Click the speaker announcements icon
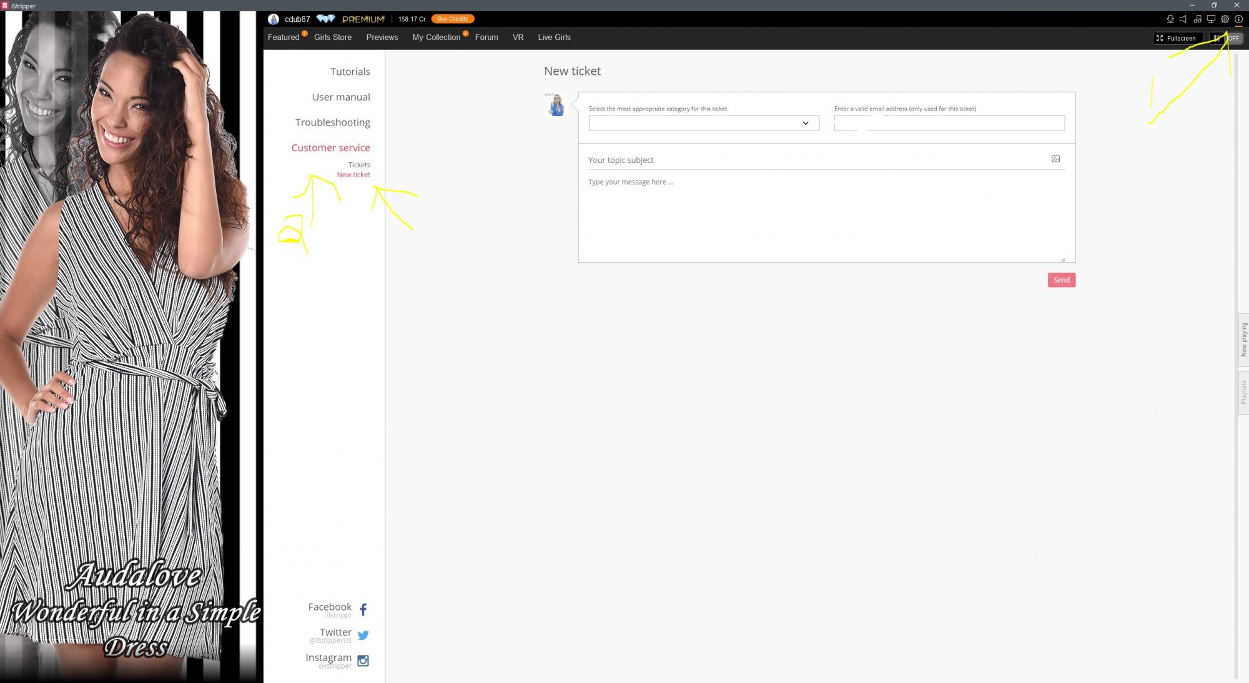 [x=1183, y=19]
